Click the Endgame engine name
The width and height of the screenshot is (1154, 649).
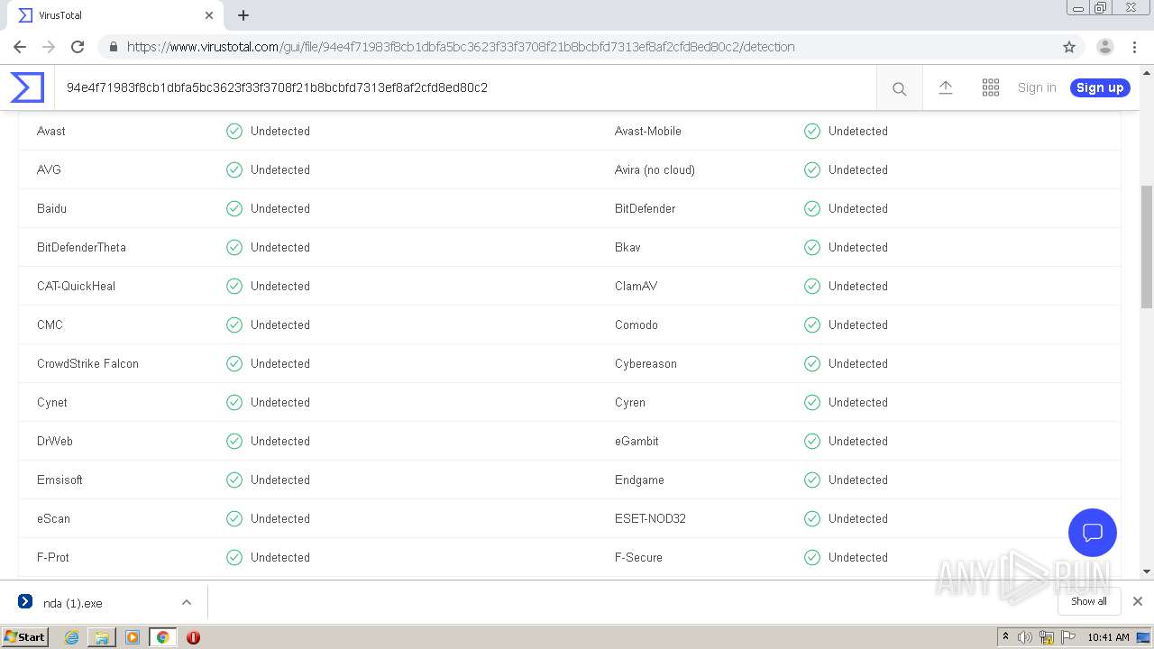click(x=639, y=480)
